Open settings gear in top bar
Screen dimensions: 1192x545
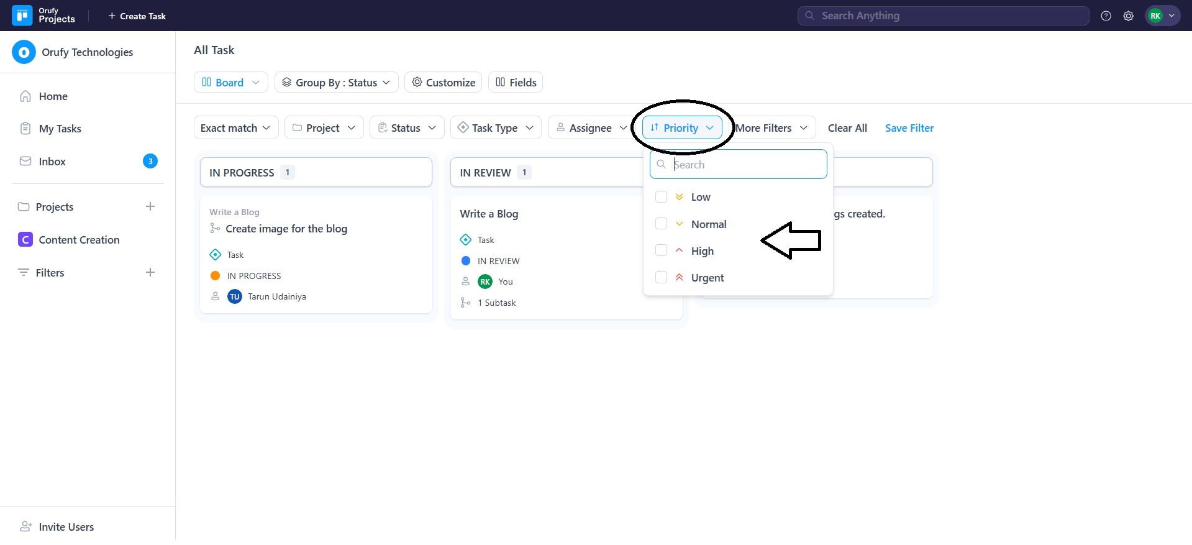pyautogui.click(x=1128, y=16)
